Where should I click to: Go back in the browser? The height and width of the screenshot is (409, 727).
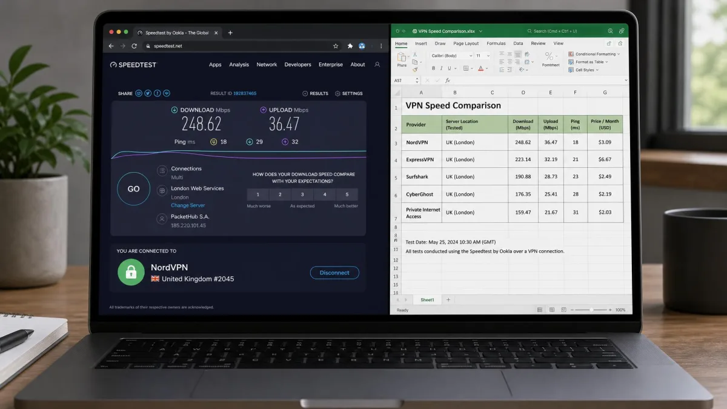click(x=111, y=45)
